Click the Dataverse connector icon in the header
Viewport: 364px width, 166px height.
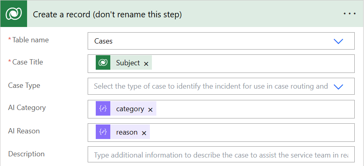click(14, 14)
